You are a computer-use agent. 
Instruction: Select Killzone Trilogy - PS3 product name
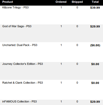(x=15, y=8)
